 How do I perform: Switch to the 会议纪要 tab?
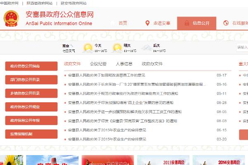pos(98,64)
